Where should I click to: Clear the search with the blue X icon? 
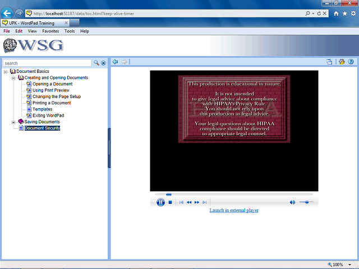(x=103, y=63)
